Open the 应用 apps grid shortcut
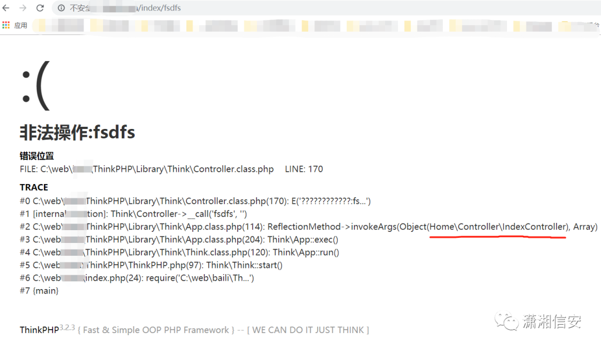This screenshot has width=601, height=348. point(14,25)
